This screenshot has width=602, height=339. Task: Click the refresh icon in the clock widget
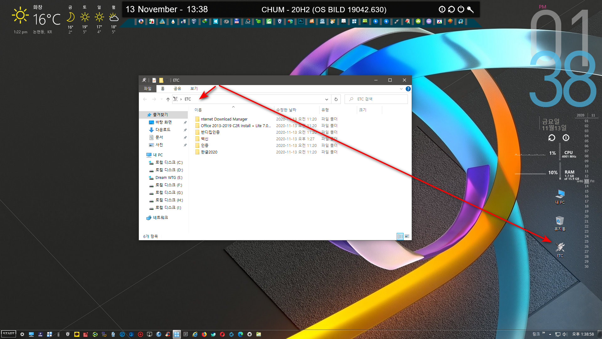pyautogui.click(x=552, y=138)
